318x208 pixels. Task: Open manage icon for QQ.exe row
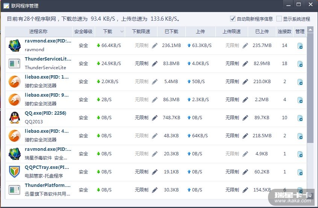click(300, 118)
